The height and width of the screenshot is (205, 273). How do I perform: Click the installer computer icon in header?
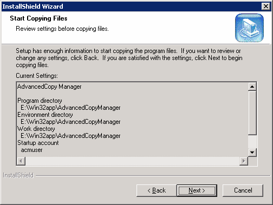(x=249, y=28)
